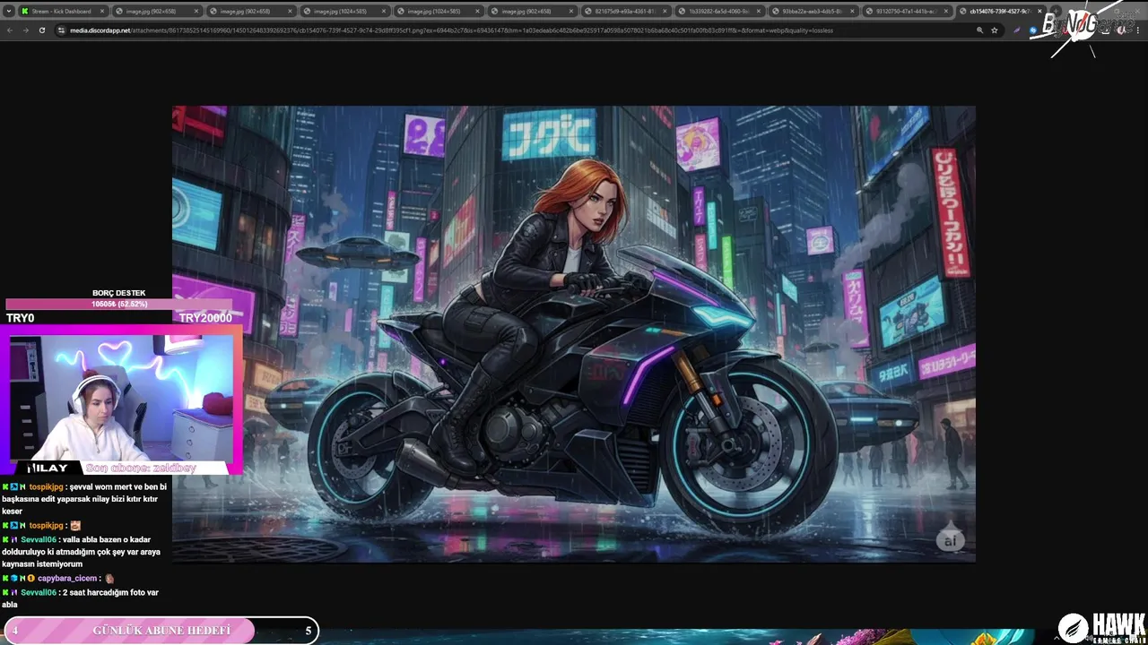Close the 821675d9 tab

coord(664,12)
